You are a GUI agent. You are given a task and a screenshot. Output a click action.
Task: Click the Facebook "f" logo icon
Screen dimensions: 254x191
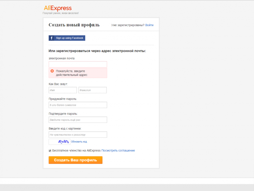pyautogui.click(x=51, y=38)
